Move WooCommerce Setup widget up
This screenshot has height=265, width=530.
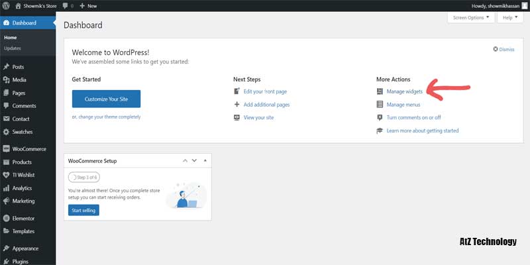(x=185, y=161)
